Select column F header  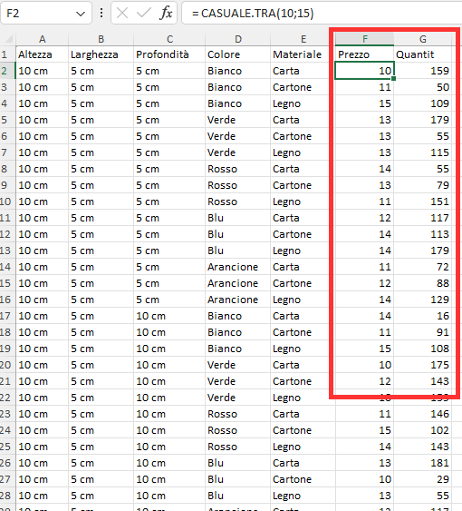[x=364, y=39]
